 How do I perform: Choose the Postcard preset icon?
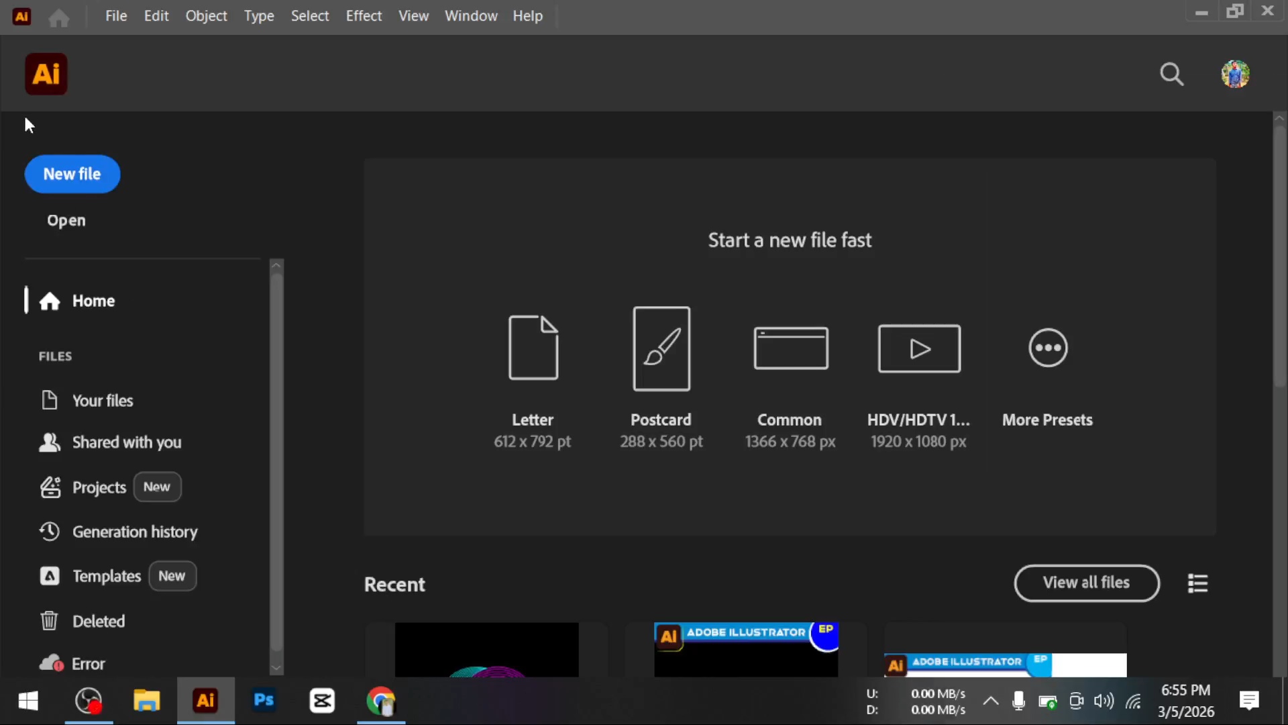coord(661,348)
